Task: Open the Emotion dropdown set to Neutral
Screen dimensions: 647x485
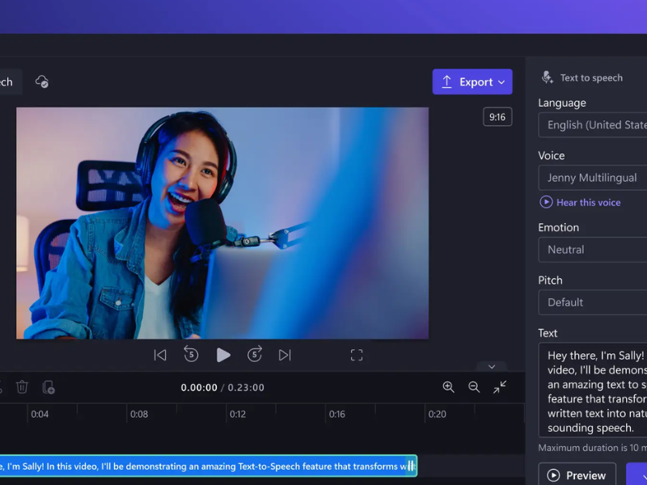Action: (593, 250)
